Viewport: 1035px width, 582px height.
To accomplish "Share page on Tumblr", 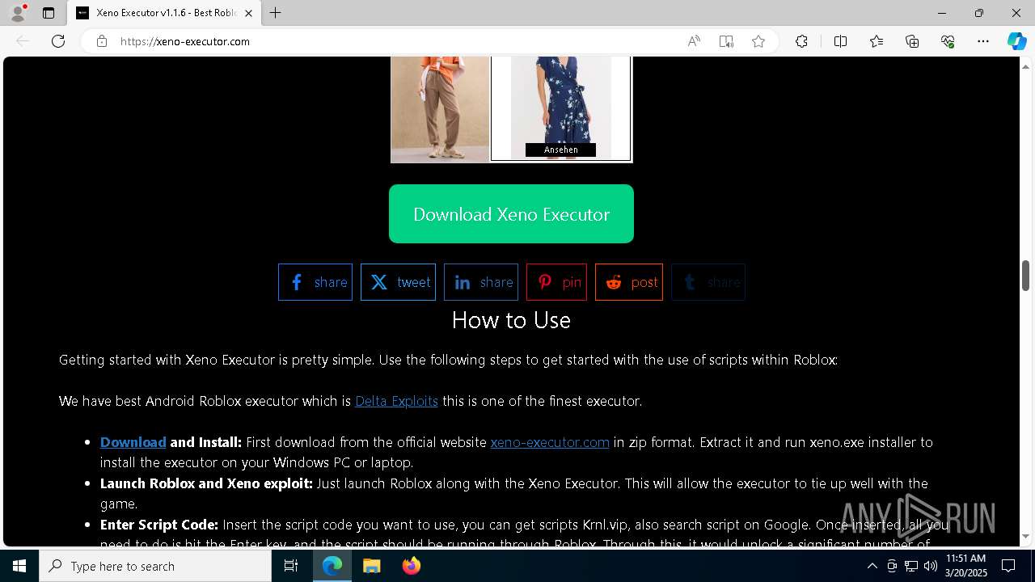I will click(x=708, y=282).
